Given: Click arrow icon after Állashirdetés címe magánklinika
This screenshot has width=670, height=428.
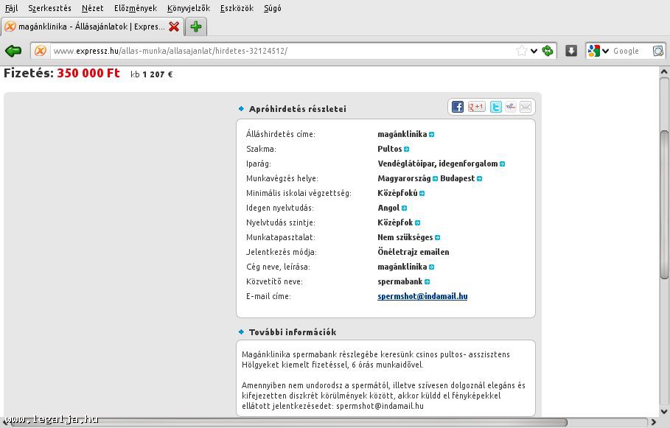Looking at the screenshot, I should click(432, 134).
